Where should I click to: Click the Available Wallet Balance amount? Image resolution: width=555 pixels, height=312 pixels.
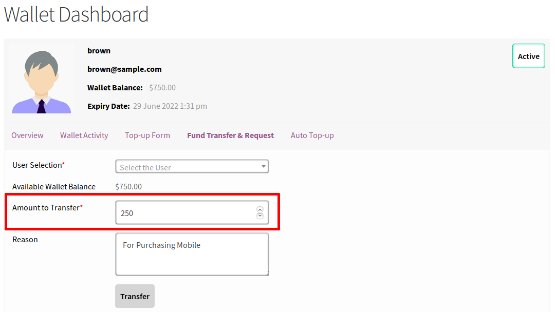click(x=128, y=187)
